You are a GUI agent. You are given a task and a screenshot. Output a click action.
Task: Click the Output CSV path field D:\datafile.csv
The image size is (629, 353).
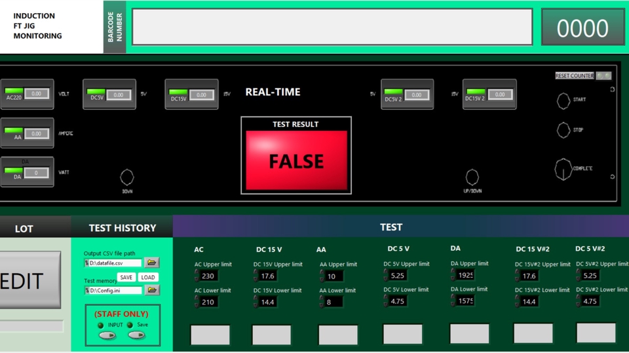115,263
